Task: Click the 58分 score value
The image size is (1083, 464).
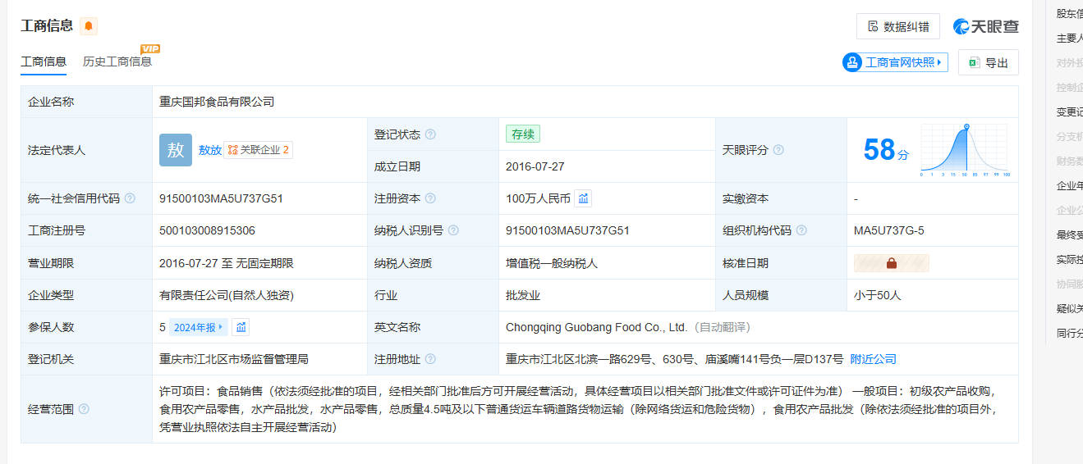Action: (886, 150)
